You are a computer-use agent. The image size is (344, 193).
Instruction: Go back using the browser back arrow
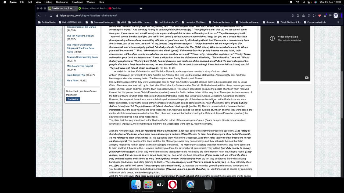click(x=39, y=16)
